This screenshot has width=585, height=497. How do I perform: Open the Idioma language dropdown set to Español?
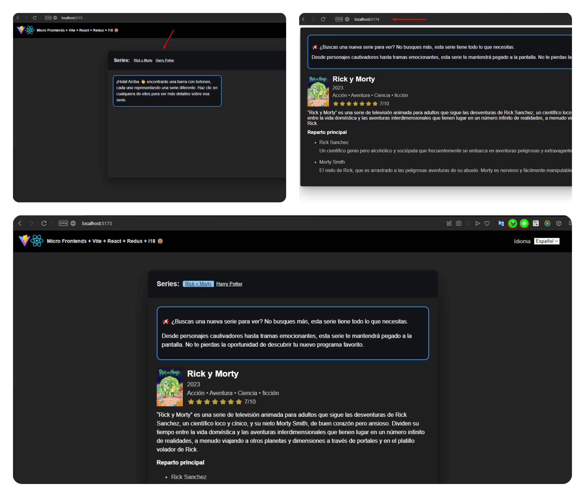coord(547,241)
